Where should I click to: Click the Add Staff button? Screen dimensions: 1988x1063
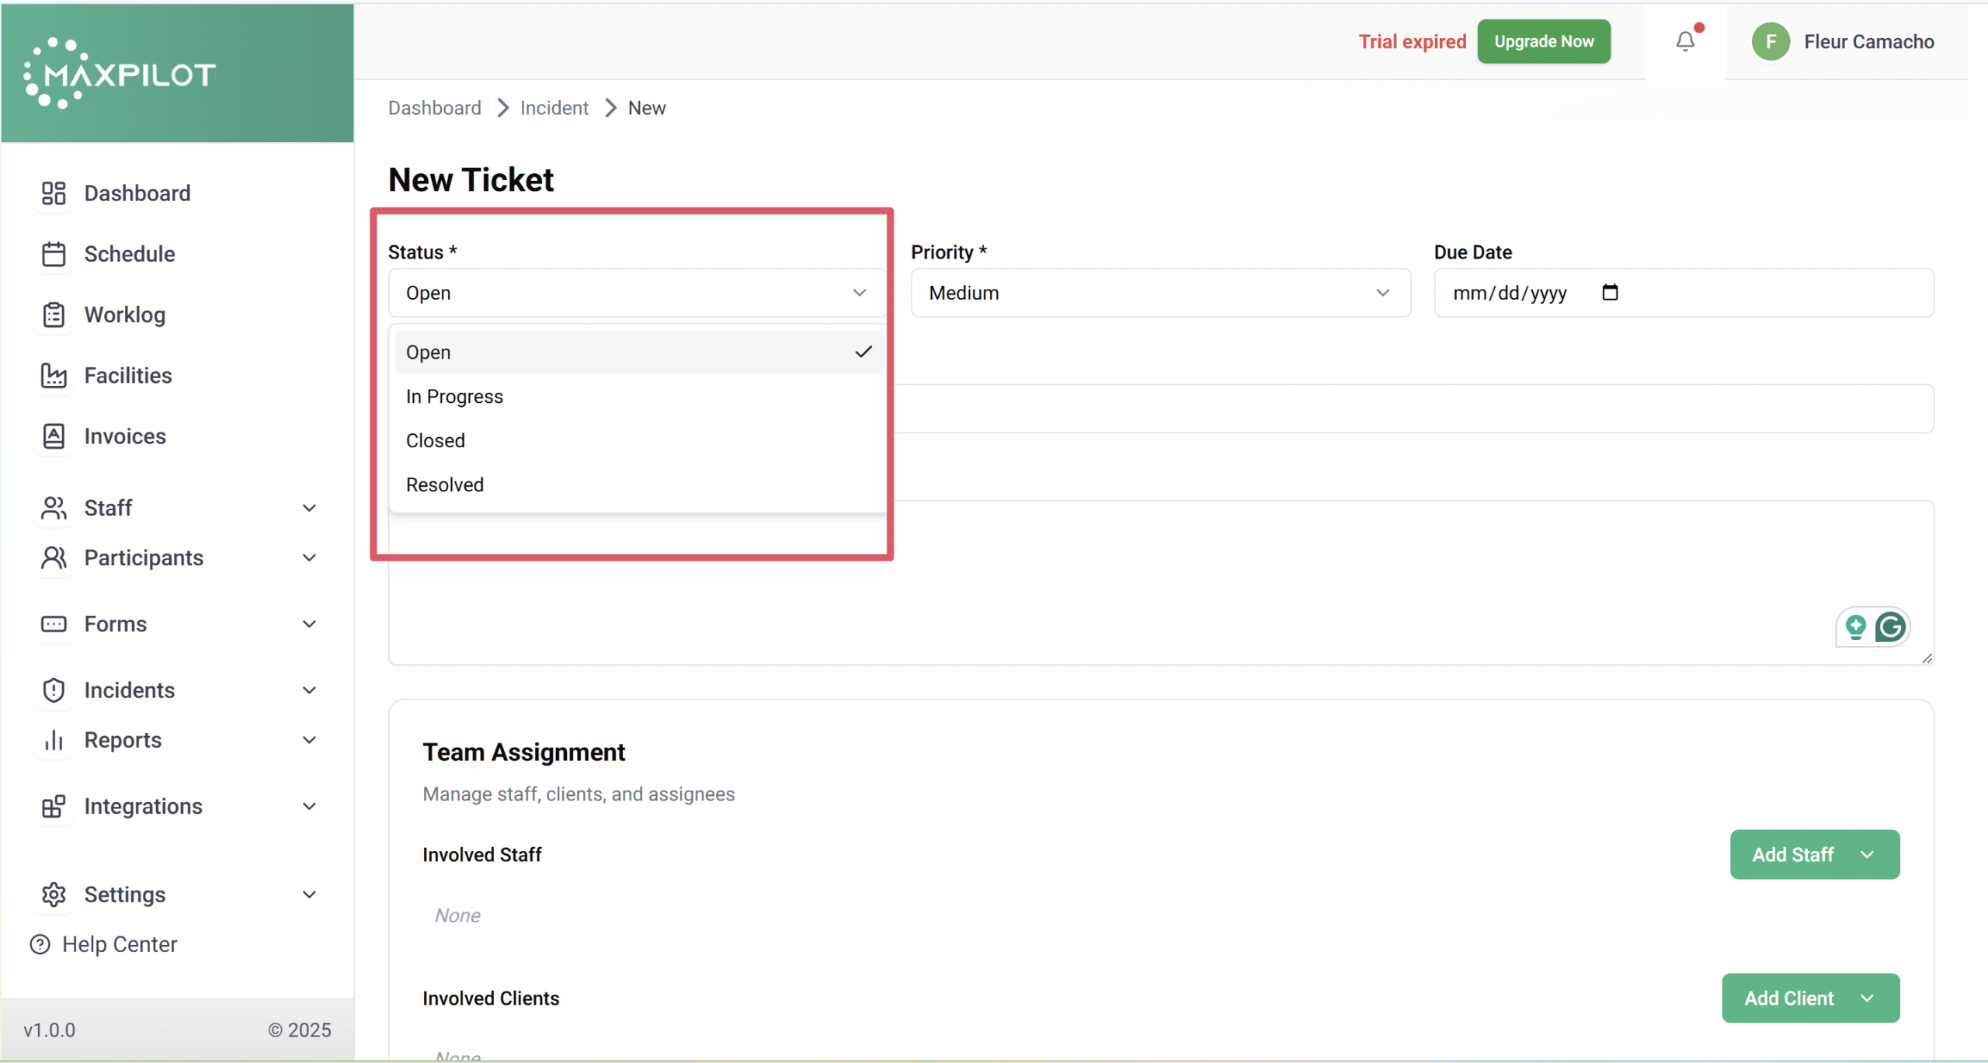1814,854
